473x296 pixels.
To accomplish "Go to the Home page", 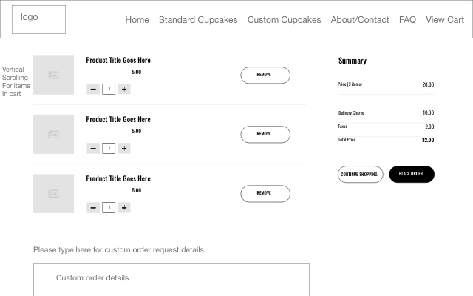I will pos(137,20).
